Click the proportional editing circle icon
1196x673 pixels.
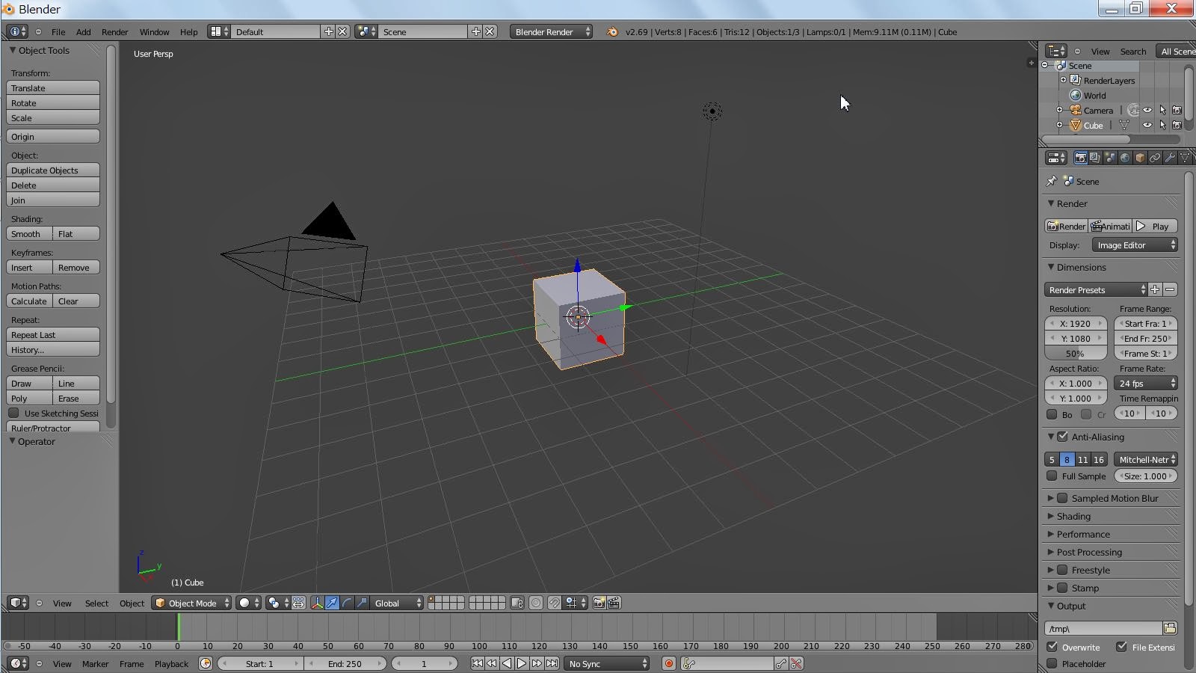536,603
